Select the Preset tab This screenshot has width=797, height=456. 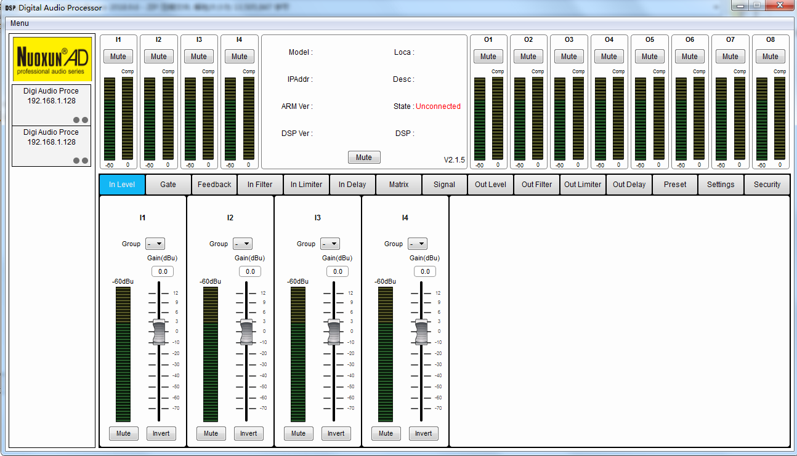(674, 184)
